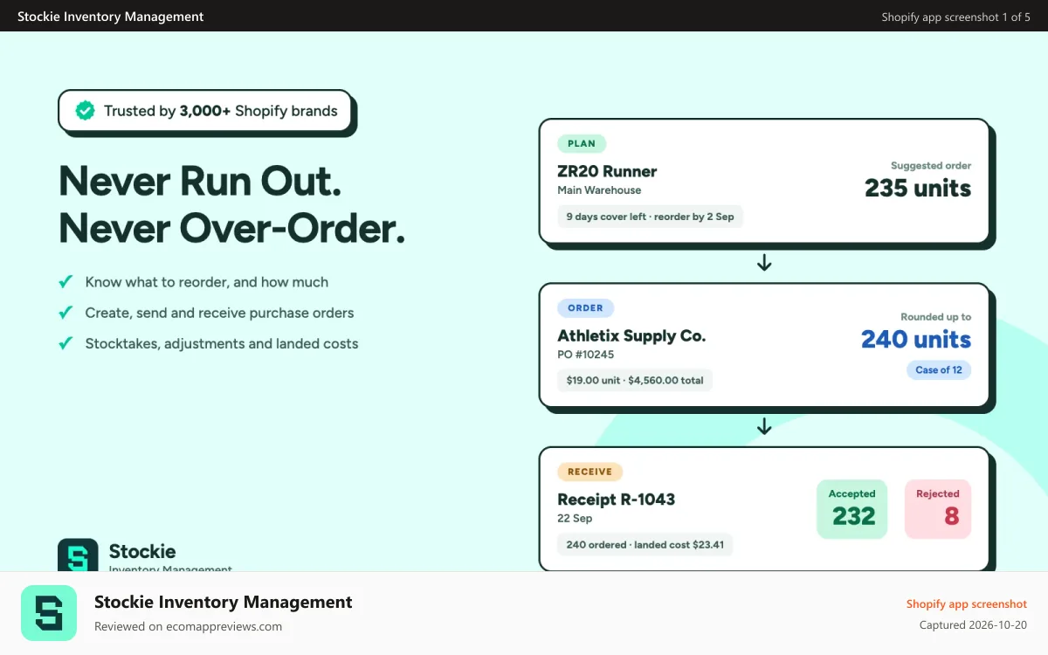
Task: Click 'Stockie Inventory Management' footer heading
Action: tap(224, 602)
